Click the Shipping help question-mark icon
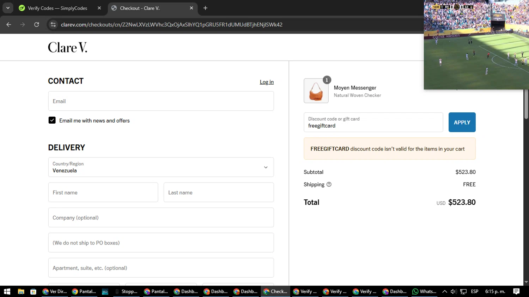 (x=329, y=184)
